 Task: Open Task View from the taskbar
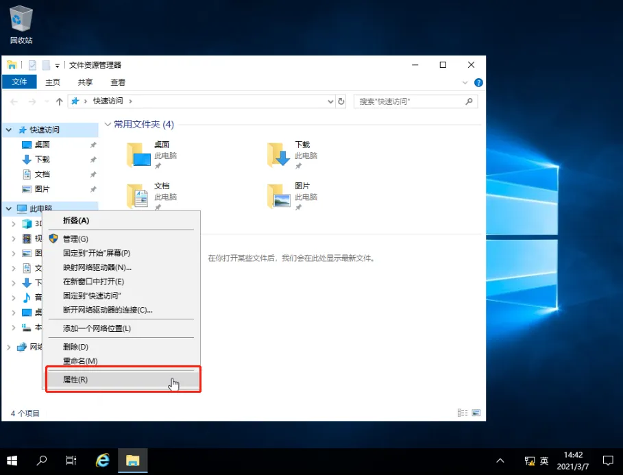[x=71, y=460]
